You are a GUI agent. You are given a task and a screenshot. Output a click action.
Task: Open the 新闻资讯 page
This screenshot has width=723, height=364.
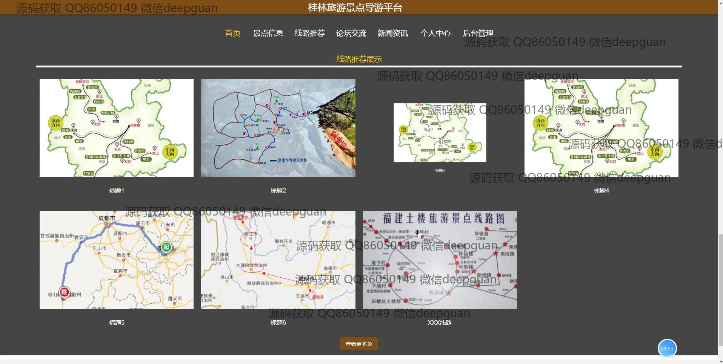(x=392, y=33)
